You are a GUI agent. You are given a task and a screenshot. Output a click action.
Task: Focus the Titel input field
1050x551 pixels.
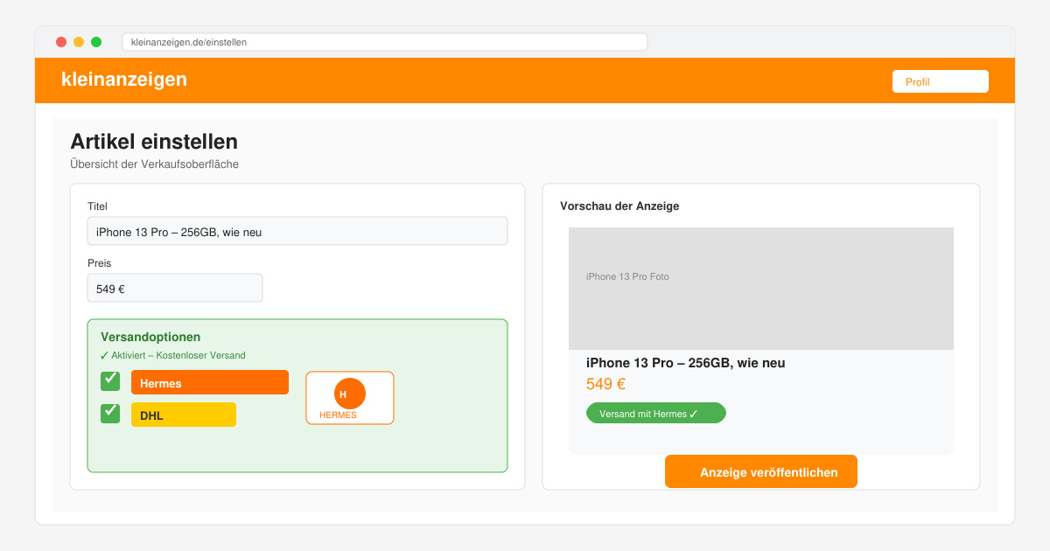297,231
